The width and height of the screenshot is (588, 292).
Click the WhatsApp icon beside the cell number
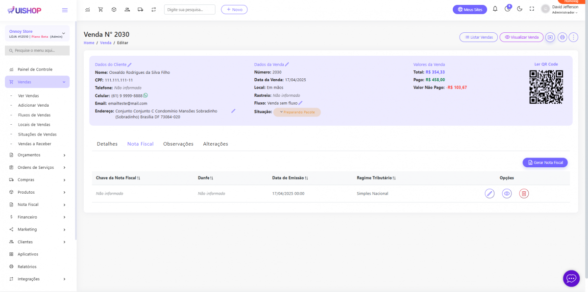click(146, 96)
